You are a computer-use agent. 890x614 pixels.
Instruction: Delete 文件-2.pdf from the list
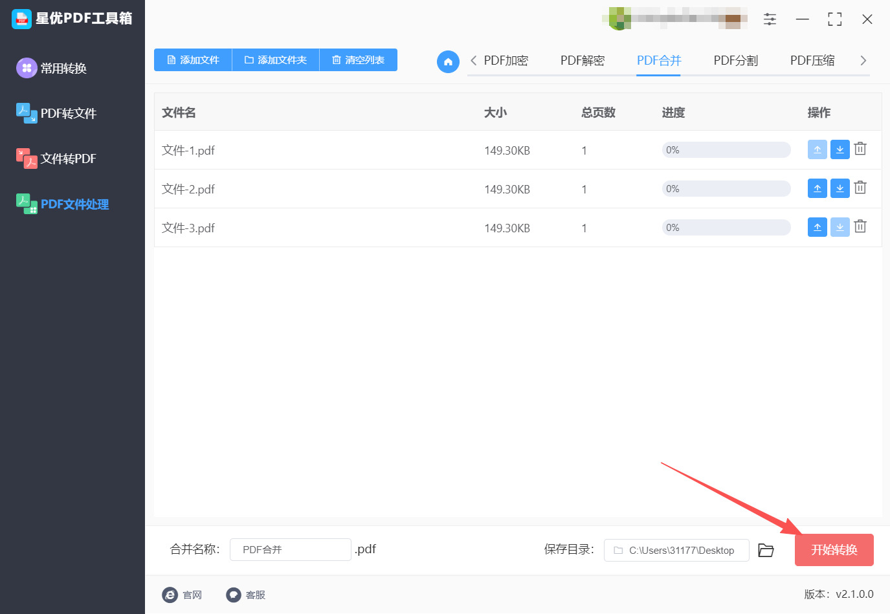pos(860,188)
